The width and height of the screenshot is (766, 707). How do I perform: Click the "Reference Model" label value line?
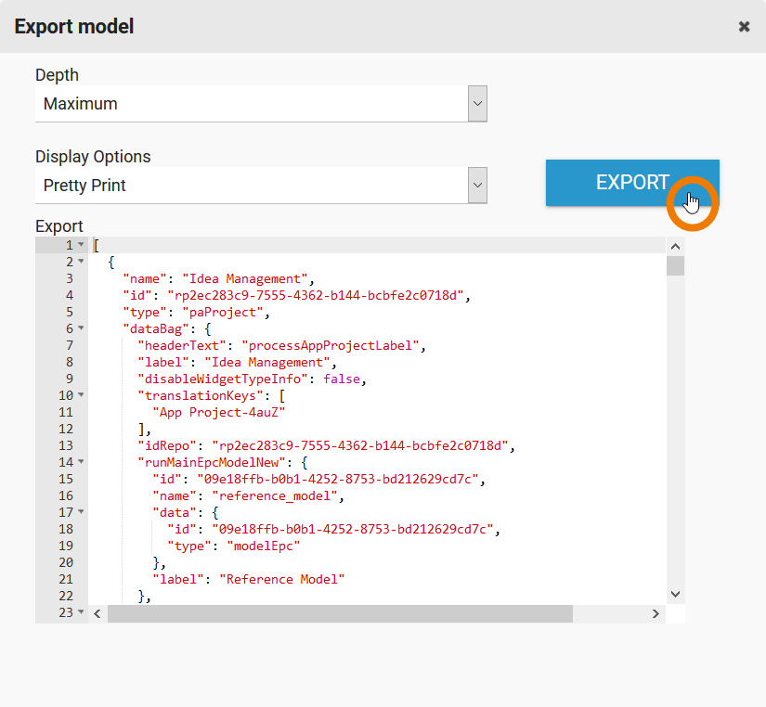(x=281, y=579)
